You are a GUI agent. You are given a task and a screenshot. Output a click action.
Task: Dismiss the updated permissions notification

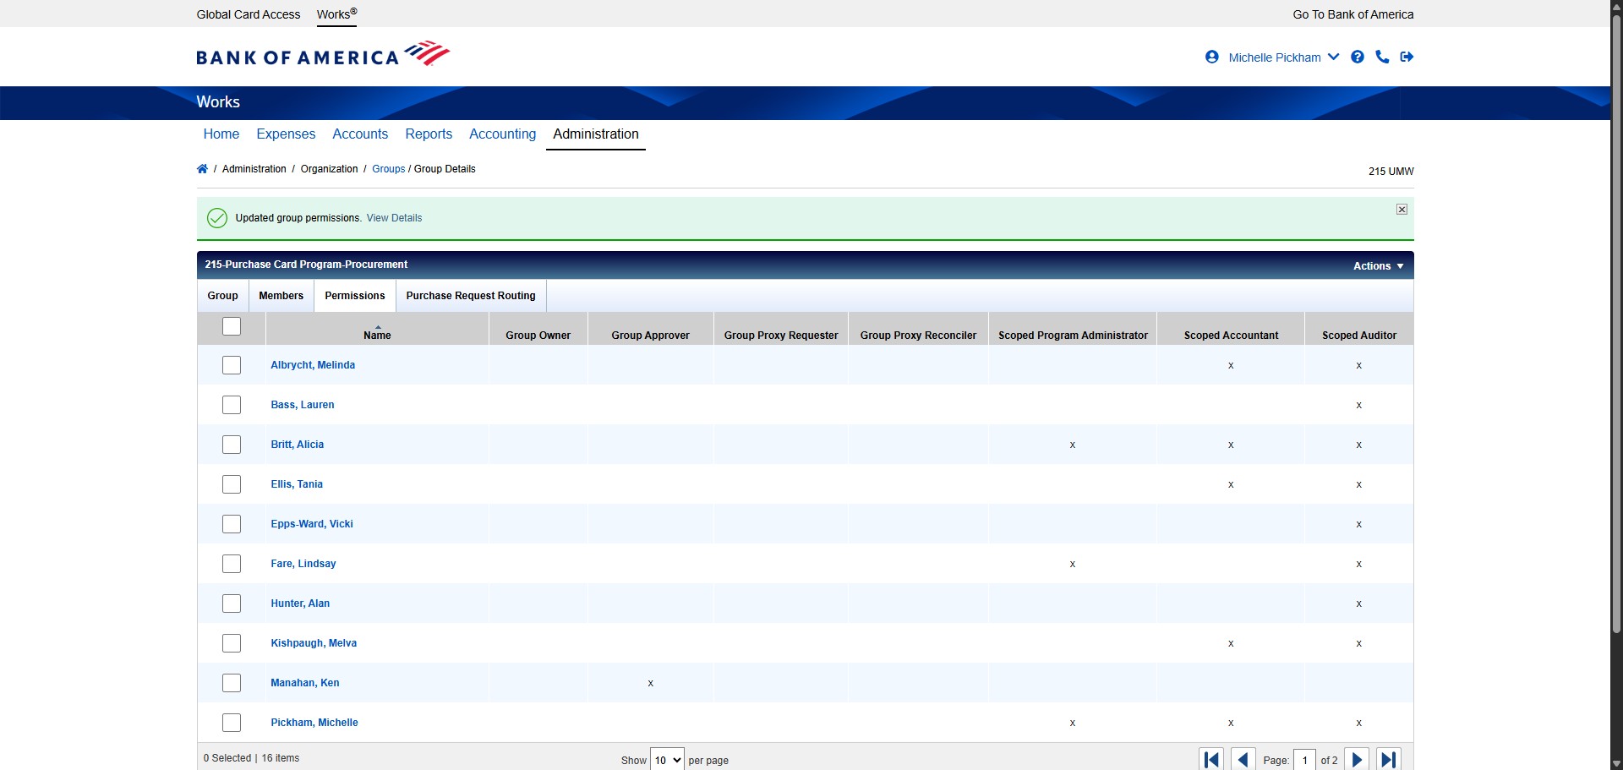pyautogui.click(x=1402, y=210)
